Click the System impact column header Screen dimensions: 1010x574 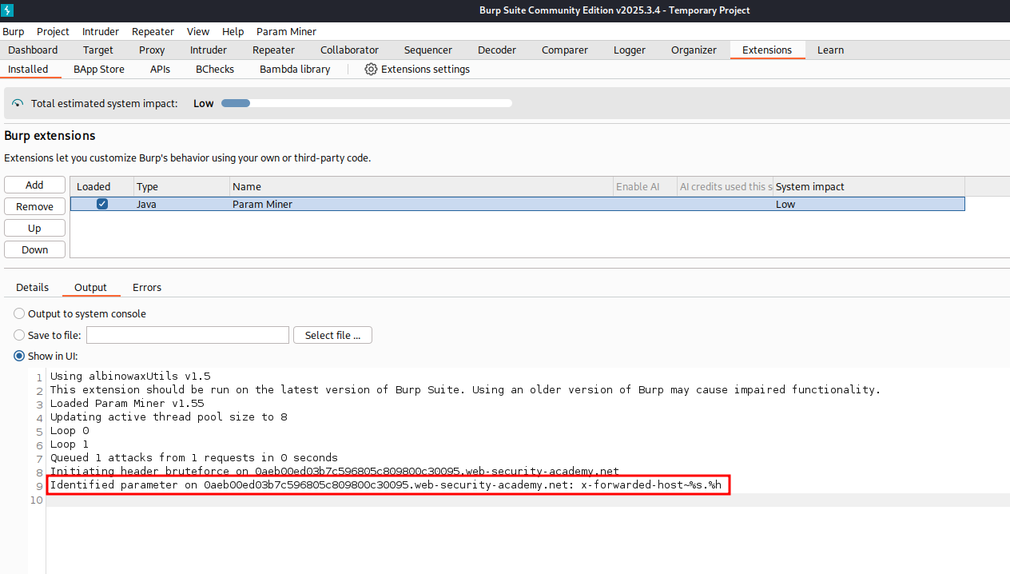coord(869,187)
